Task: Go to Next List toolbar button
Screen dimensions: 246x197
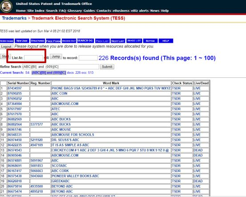Action: [118, 41]
